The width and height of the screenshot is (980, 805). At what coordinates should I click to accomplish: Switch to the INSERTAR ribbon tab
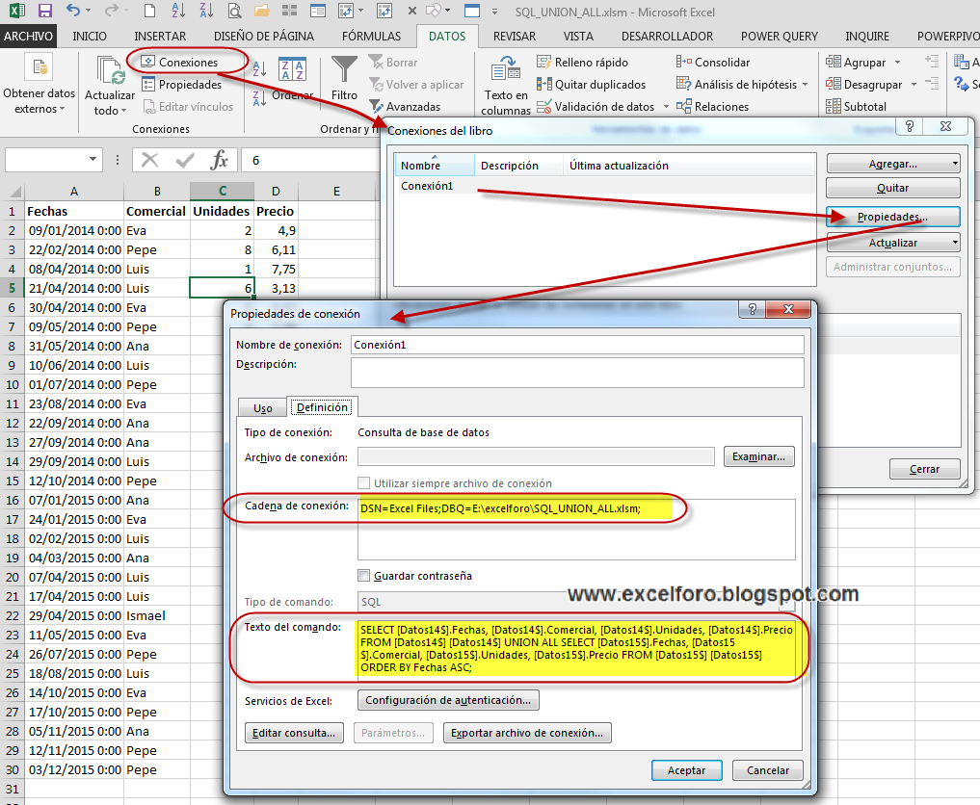click(x=160, y=37)
